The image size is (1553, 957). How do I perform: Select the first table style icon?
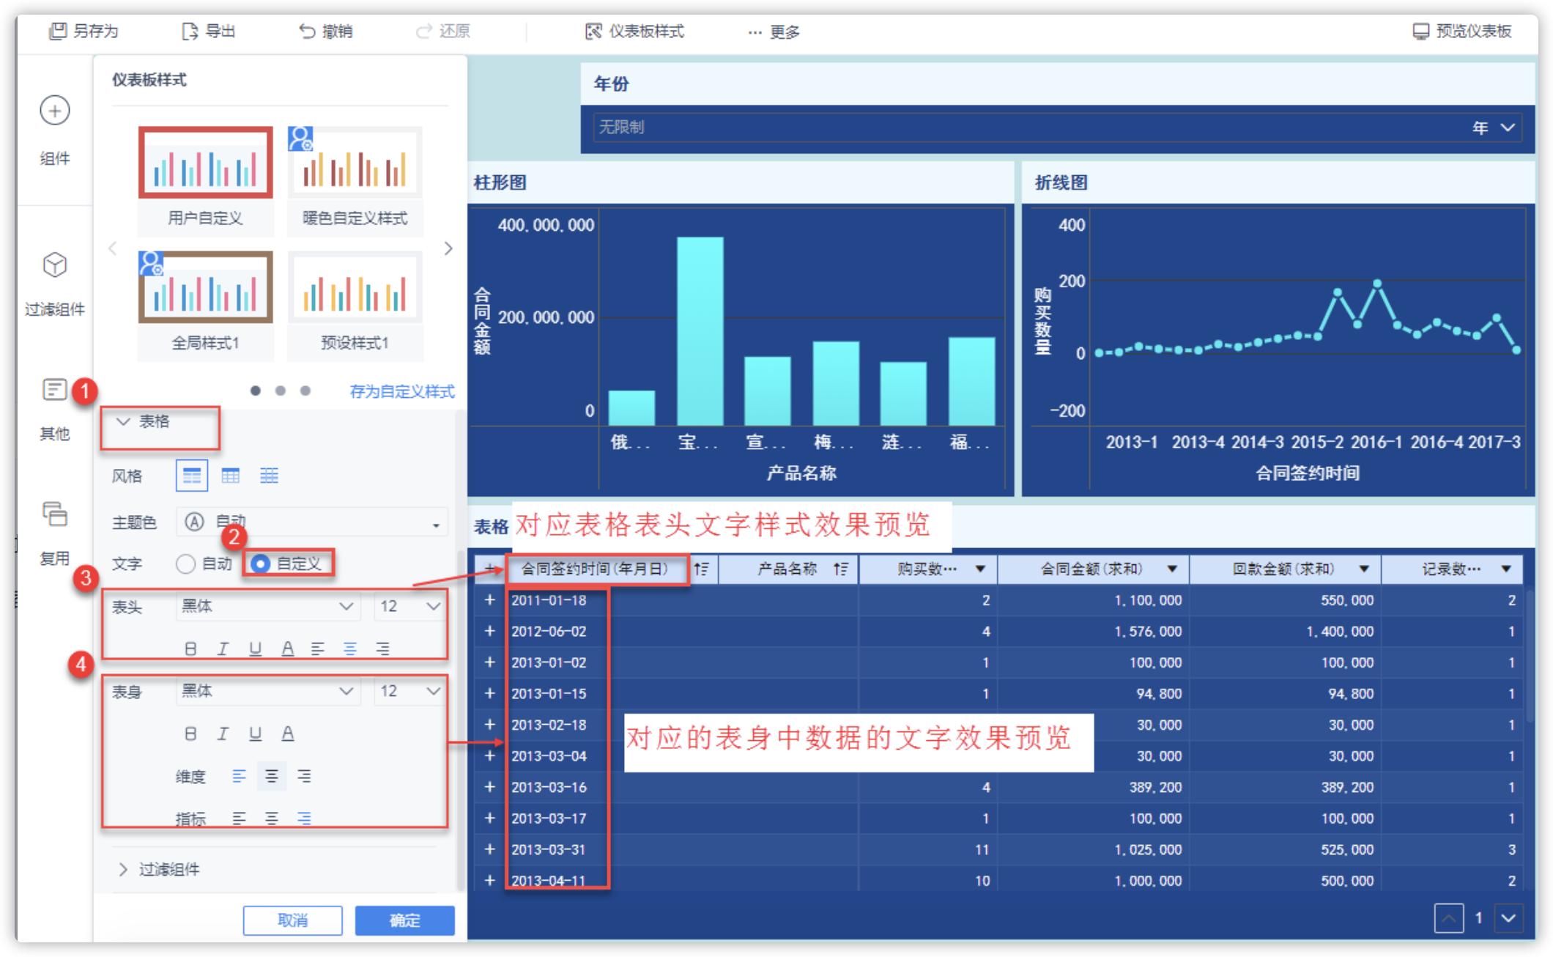pos(192,476)
